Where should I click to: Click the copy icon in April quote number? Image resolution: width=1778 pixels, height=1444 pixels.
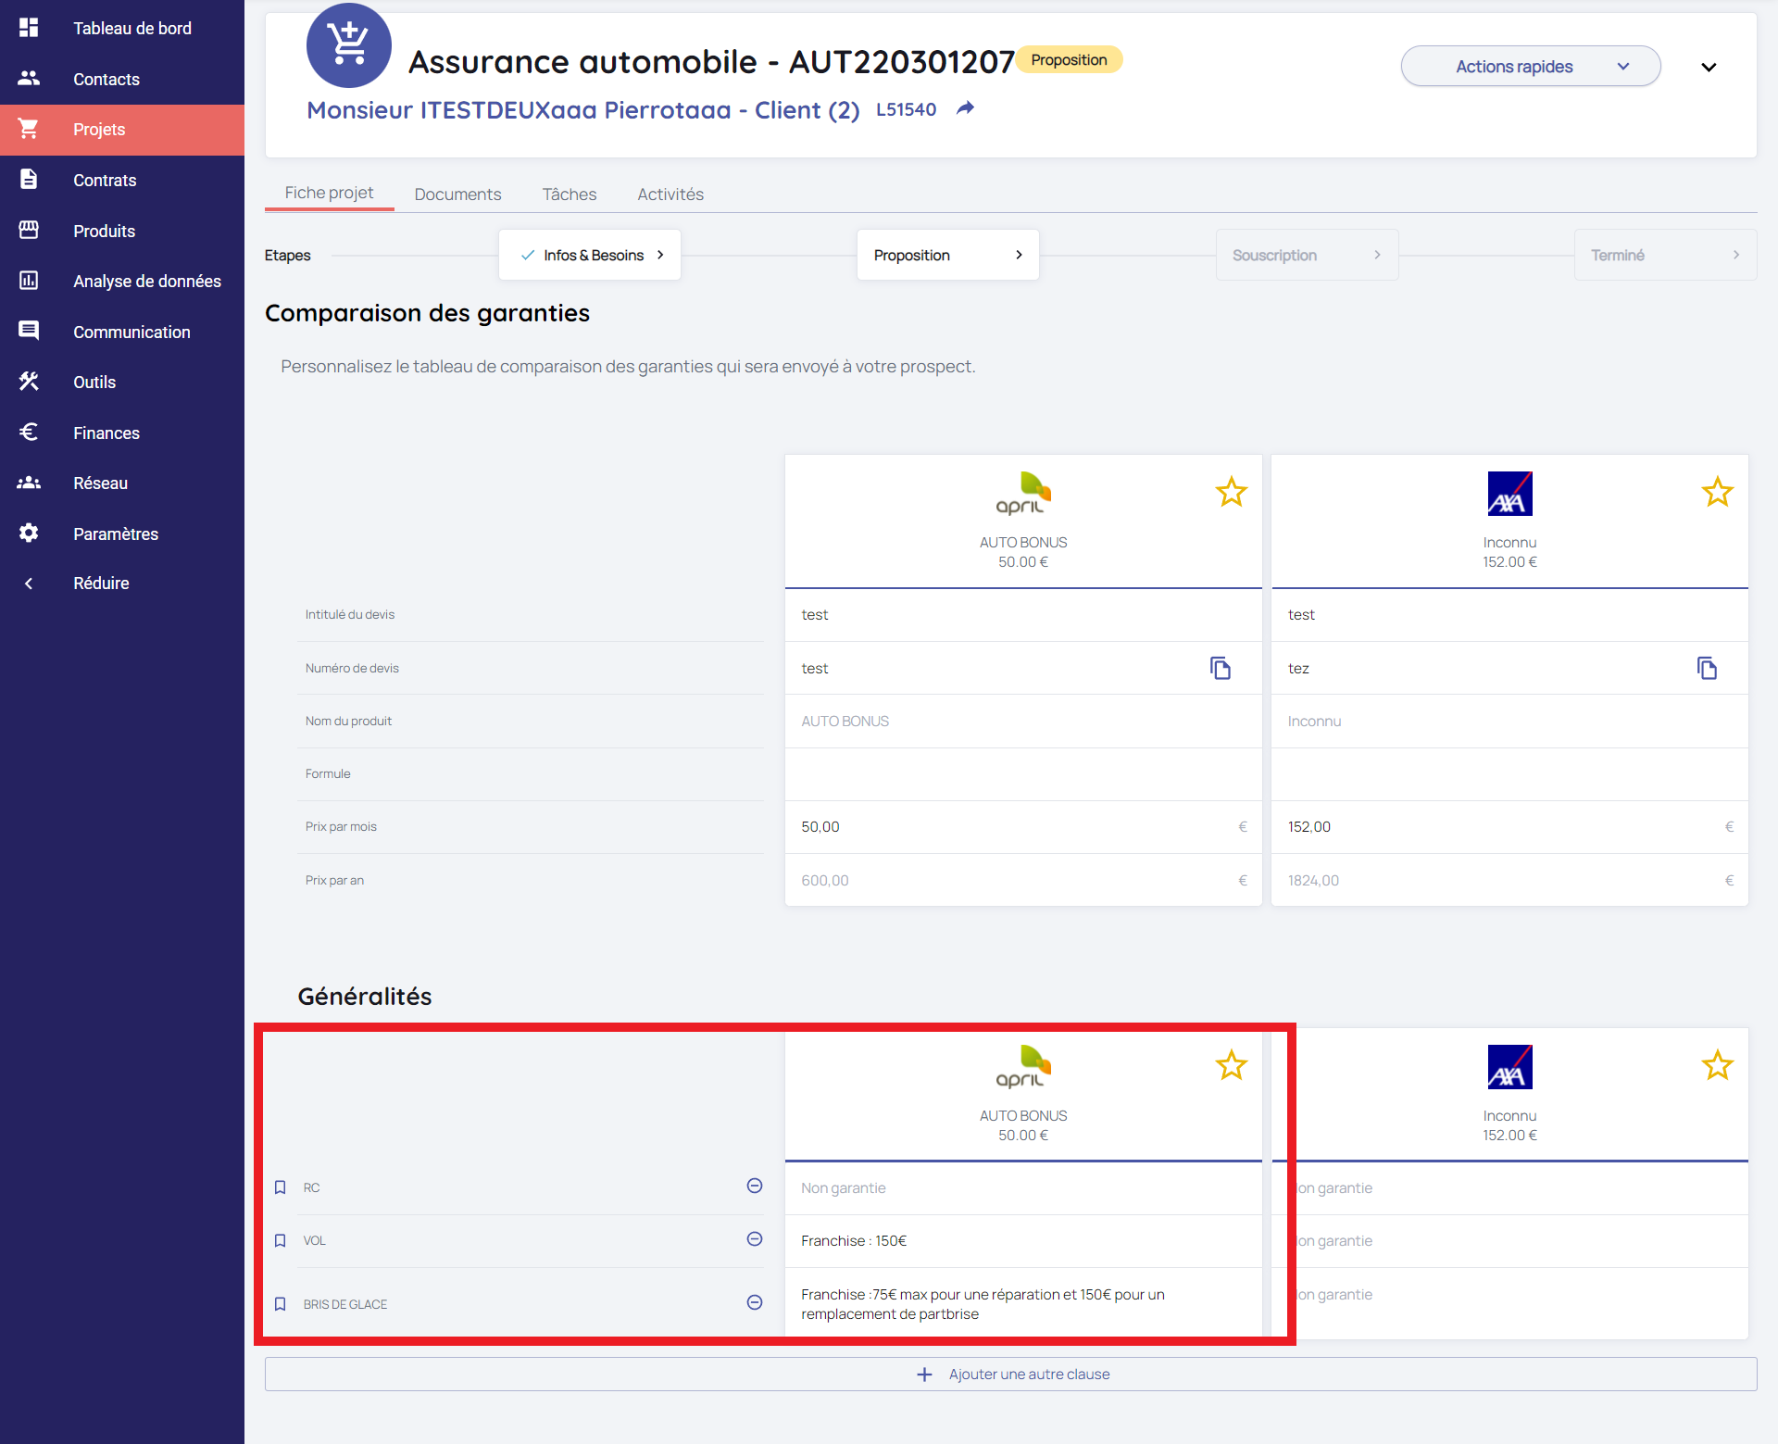[x=1221, y=668]
